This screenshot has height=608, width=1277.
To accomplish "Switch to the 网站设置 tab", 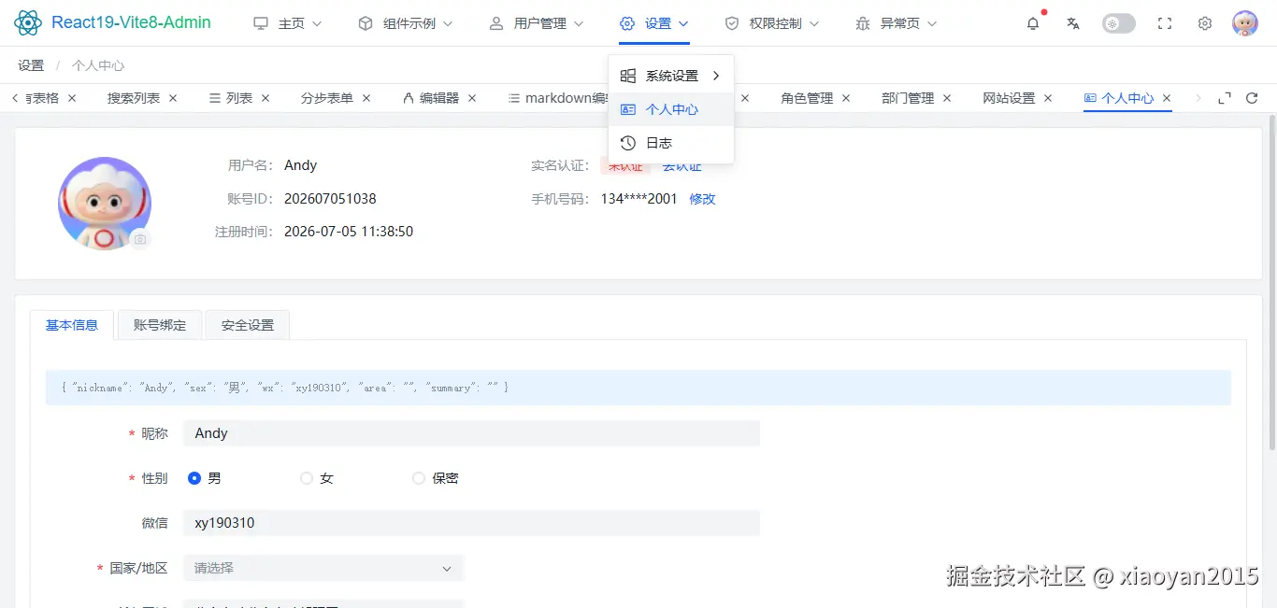I will 1009,98.
